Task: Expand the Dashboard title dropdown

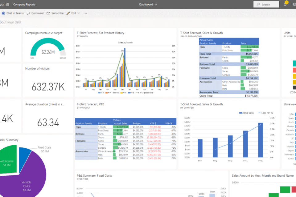Action: 156,5
